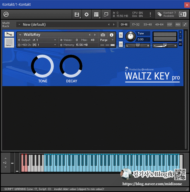Open the multi rack preset dropdown arrow
Screen dimensions: 190x192
pos(19,25)
